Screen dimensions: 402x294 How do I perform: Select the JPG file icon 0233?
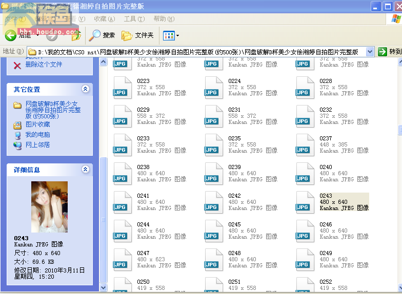123,145
